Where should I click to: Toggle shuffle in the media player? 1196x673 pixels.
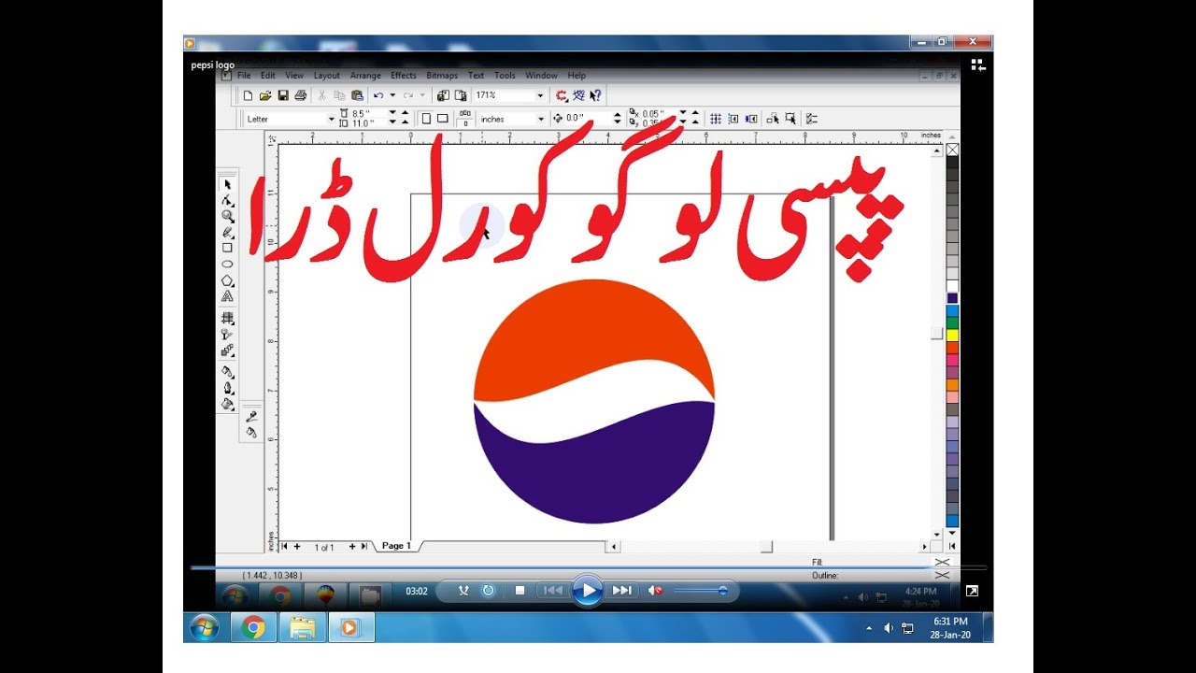[x=463, y=591]
